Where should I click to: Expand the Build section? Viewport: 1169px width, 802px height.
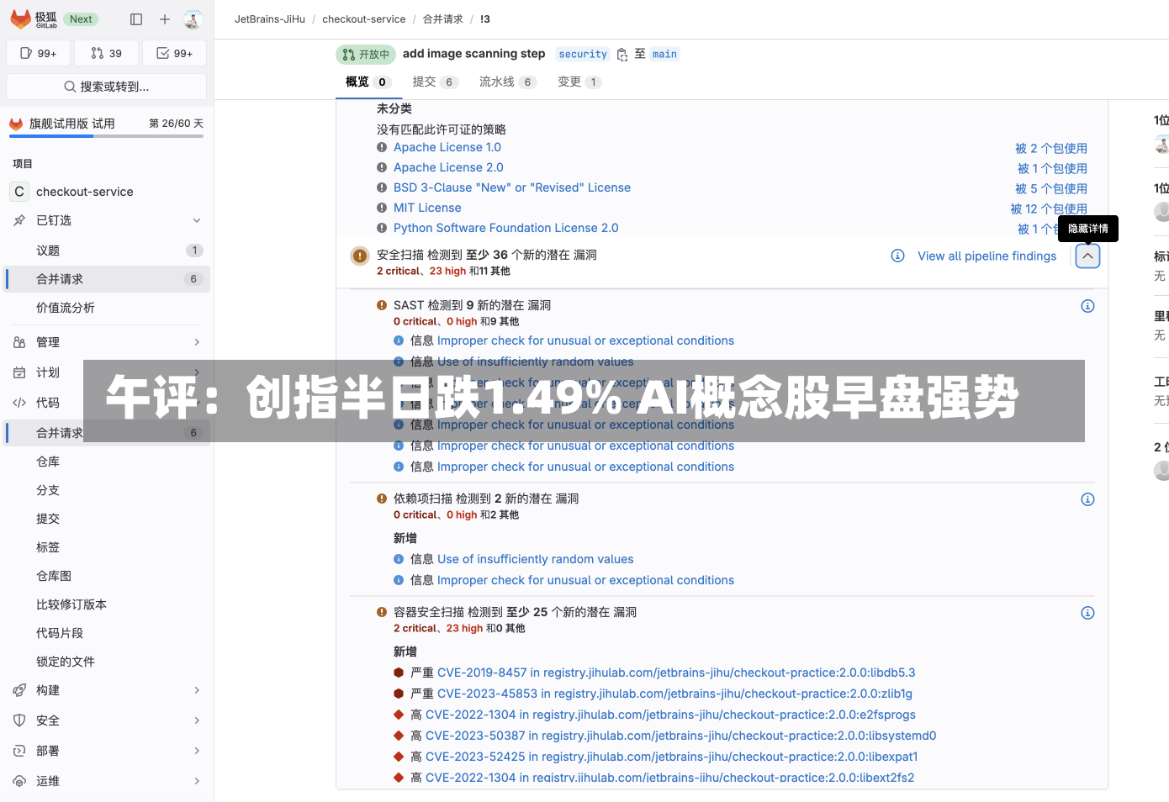coord(106,690)
